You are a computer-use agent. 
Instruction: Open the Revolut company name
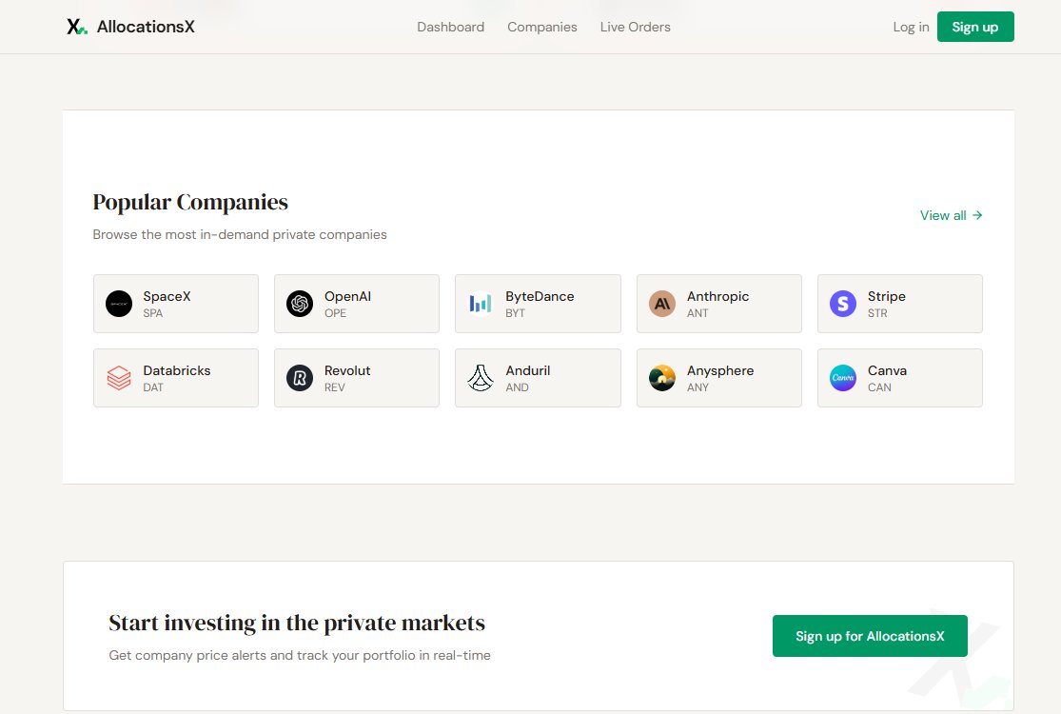point(347,371)
